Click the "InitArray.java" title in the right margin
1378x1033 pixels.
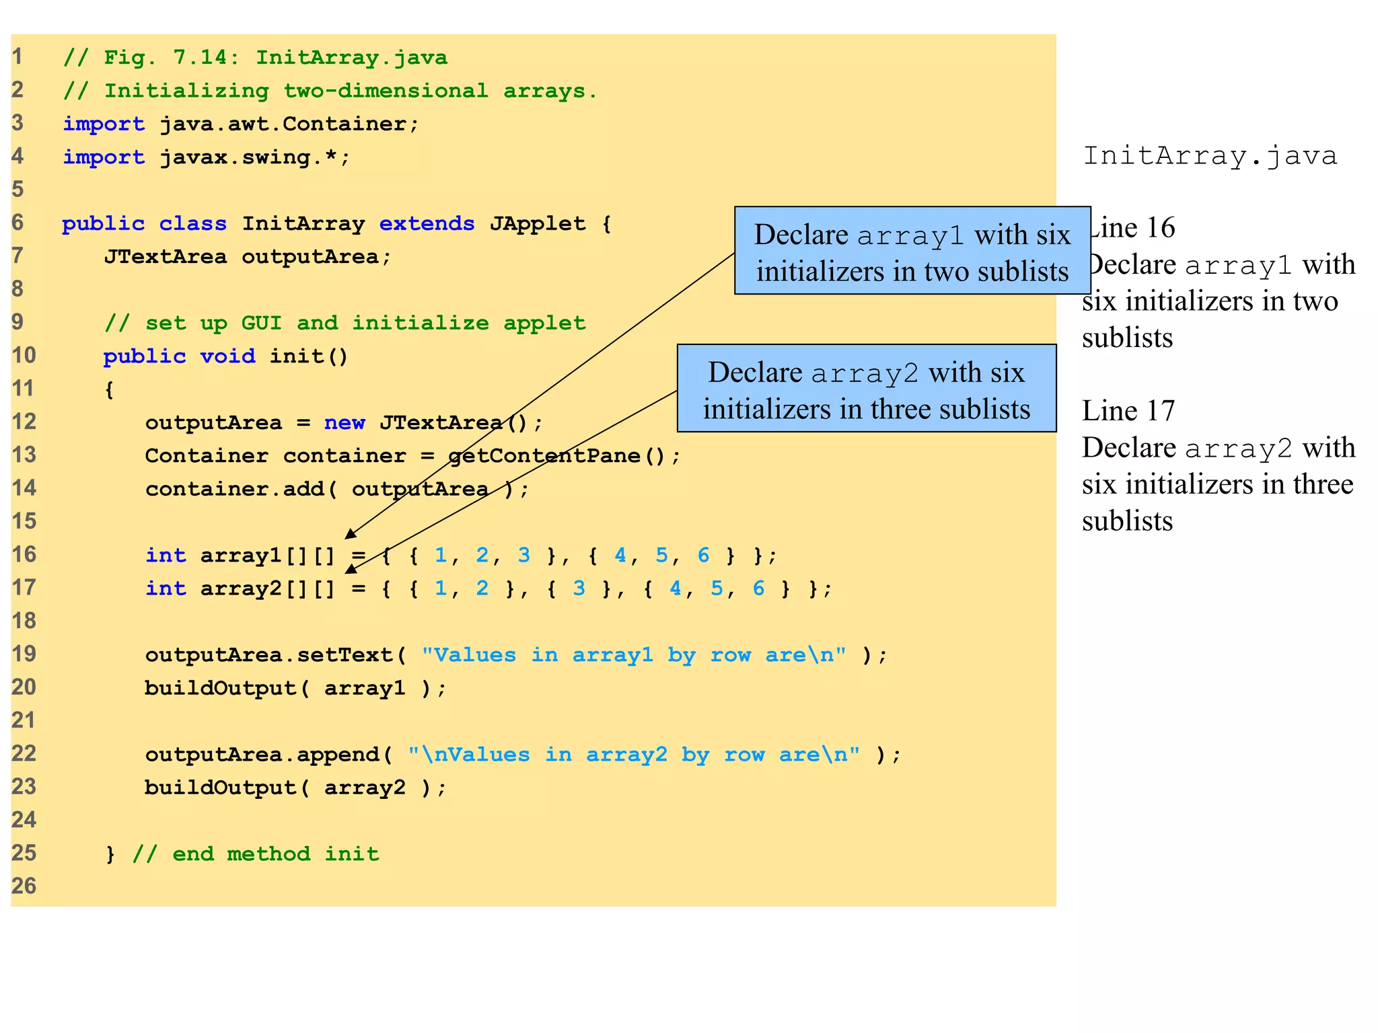(1210, 155)
